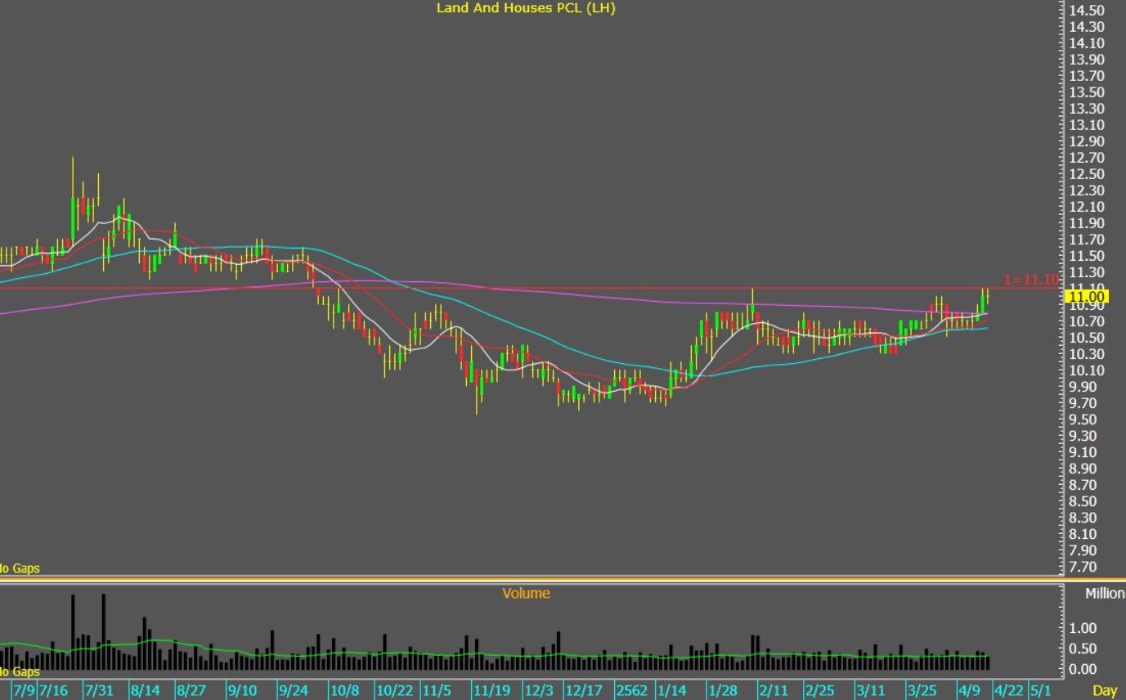Select the red horizontal resistance line at 11.10

pos(532,288)
